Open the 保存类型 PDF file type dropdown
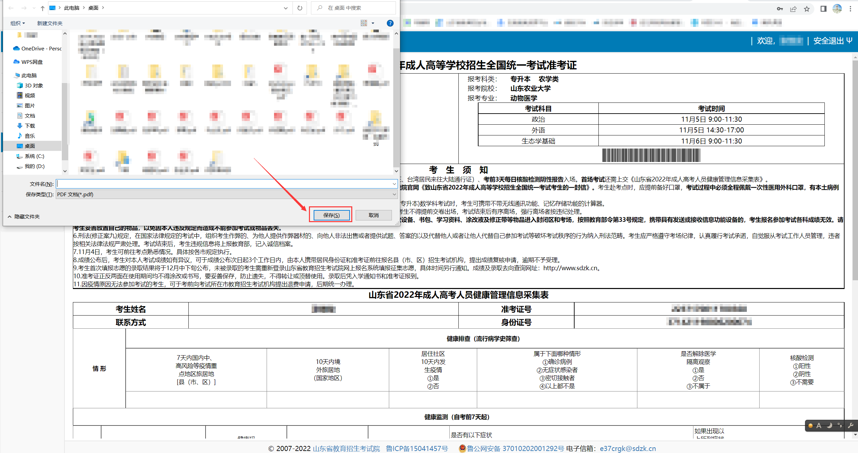This screenshot has width=858, height=453. click(226, 194)
